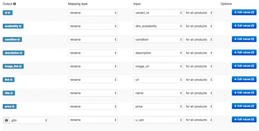Click Edit values (2) for price
Viewport: 259px width, 131px height.
[x=244, y=106]
